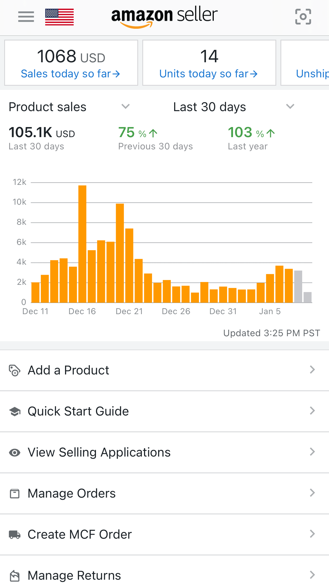Open the hamburger navigation menu
This screenshot has height=585, width=329.
[x=26, y=17]
